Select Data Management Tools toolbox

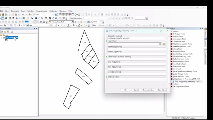click(181, 46)
